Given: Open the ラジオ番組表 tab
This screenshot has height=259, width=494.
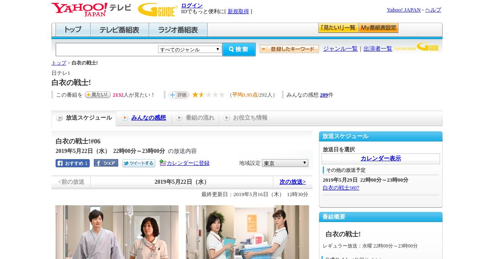Looking at the screenshot, I should [178, 30].
